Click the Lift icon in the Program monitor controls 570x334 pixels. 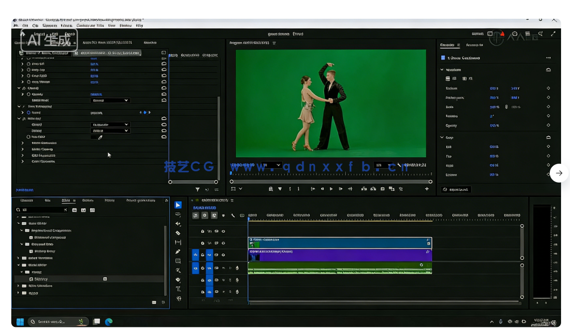click(x=364, y=189)
